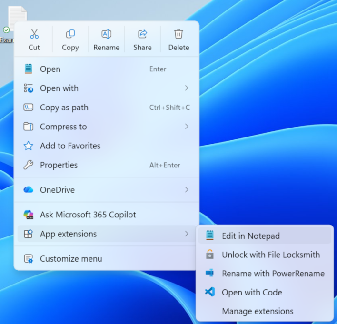The width and height of the screenshot is (337, 324).
Task: Click the Visual Studio Code icon
Action: [210, 292]
